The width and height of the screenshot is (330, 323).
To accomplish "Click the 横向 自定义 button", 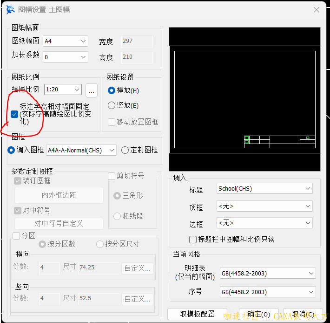I will click(138, 268).
